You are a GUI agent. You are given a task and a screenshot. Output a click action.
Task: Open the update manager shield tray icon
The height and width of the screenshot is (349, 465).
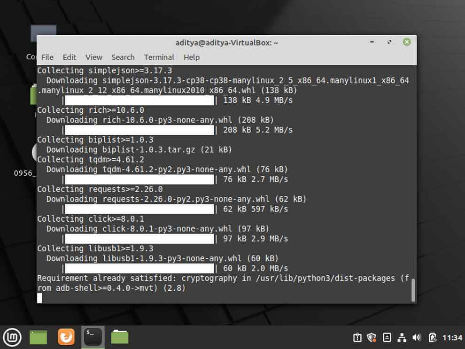[372, 337]
